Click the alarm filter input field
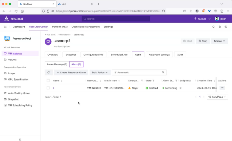232x141 pixels. tap(139, 72)
